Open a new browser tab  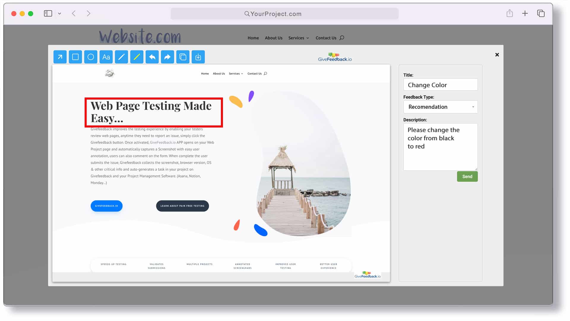tap(525, 13)
